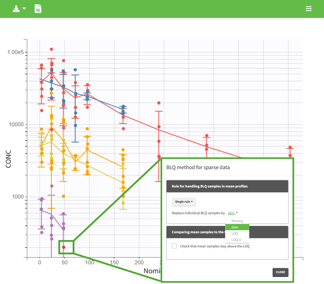Click the CONC y-axis label

point(9,158)
